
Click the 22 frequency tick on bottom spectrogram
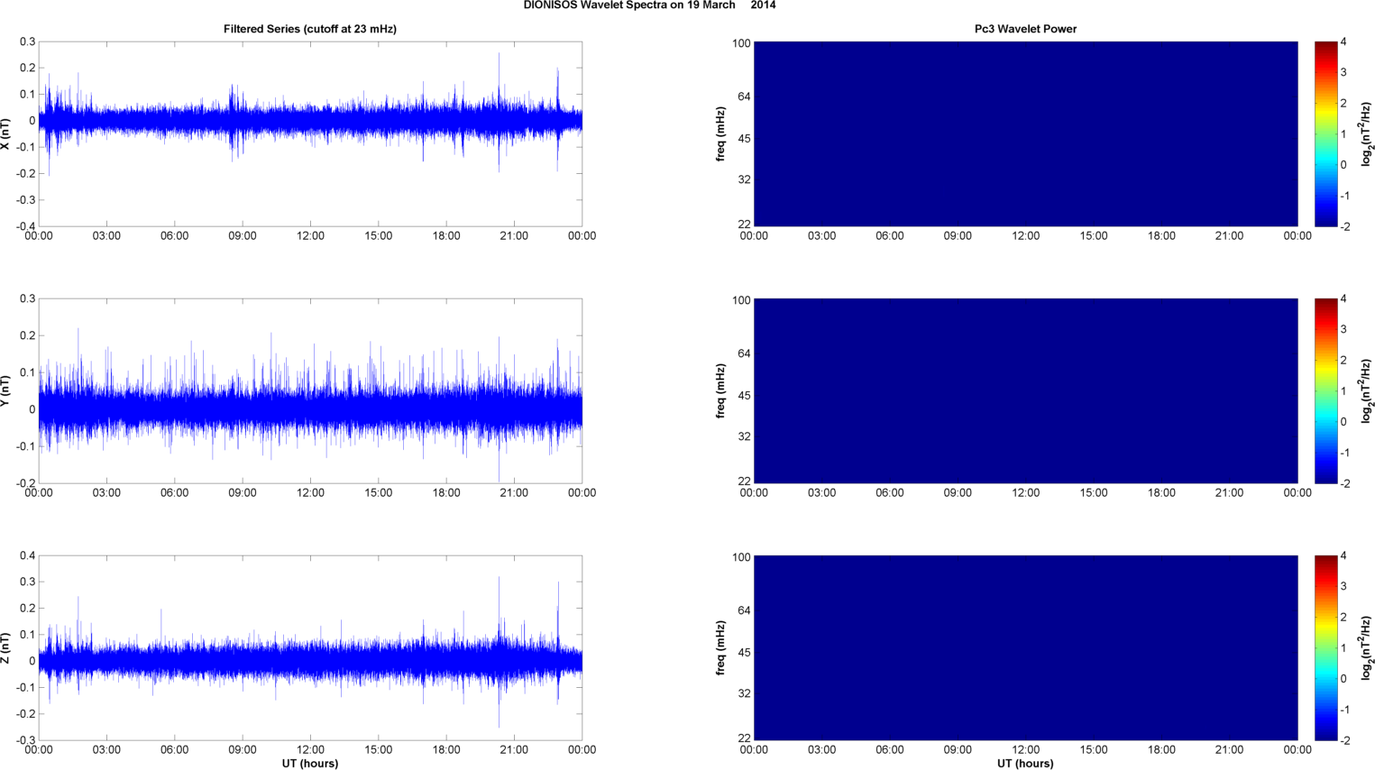tap(744, 738)
